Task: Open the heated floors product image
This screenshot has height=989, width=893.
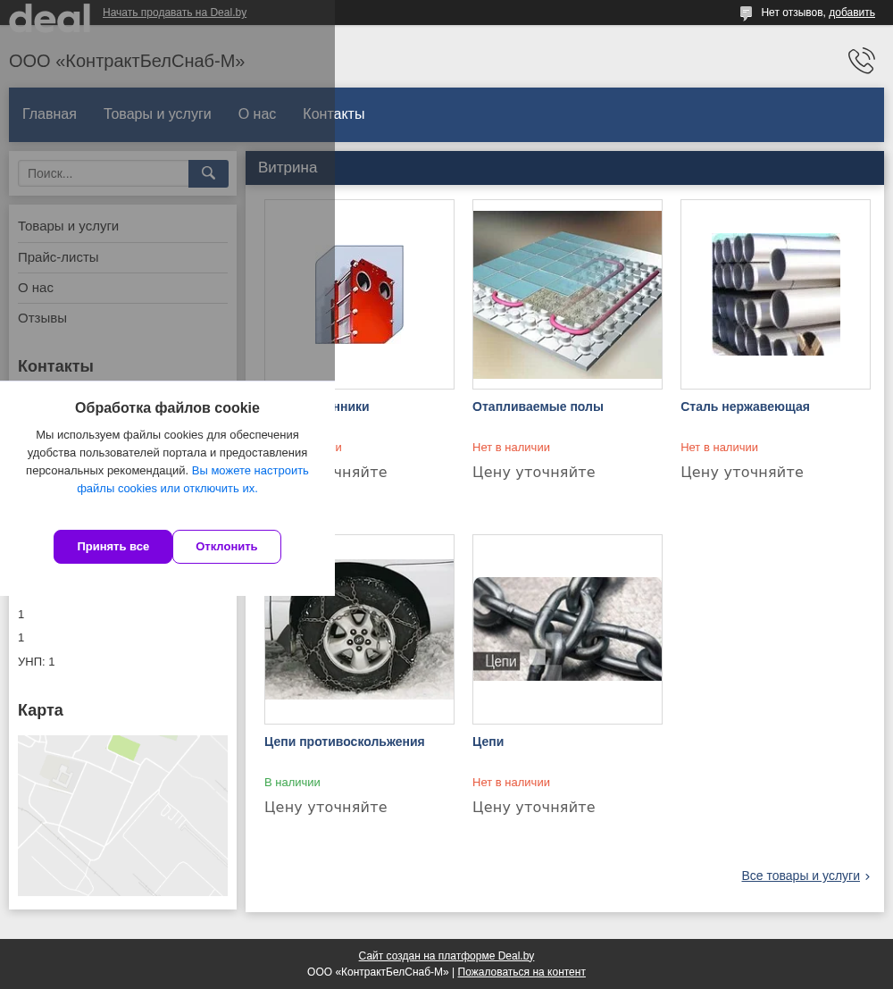Action: [x=567, y=294]
